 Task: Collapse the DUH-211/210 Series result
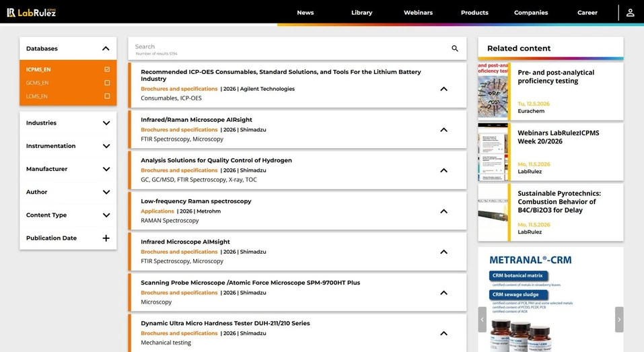pyautogui.click(x=443, y=333)
